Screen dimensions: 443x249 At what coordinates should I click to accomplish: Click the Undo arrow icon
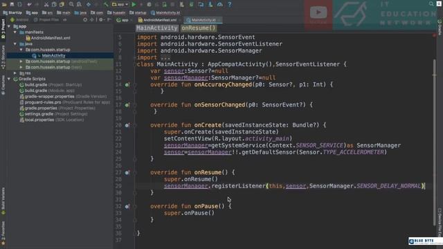(x=29, y=4)
